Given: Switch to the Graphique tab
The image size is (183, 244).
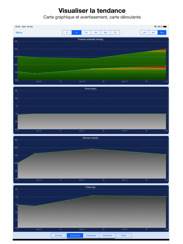Looking at the screenshot, I should (x=75, y=235).
